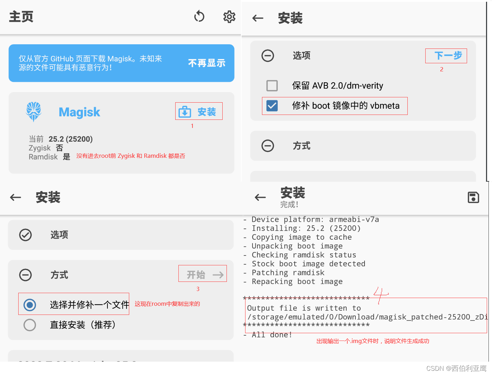This screenshot has height=375, width=492.
Task: Save the install log with the disk icon
Action: (x=473, y=198)
